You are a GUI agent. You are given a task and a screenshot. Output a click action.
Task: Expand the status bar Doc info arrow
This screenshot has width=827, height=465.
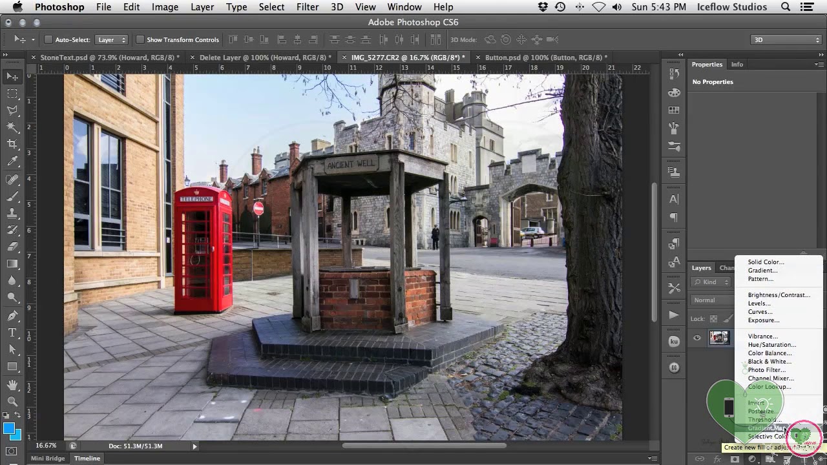click(194, 446)
